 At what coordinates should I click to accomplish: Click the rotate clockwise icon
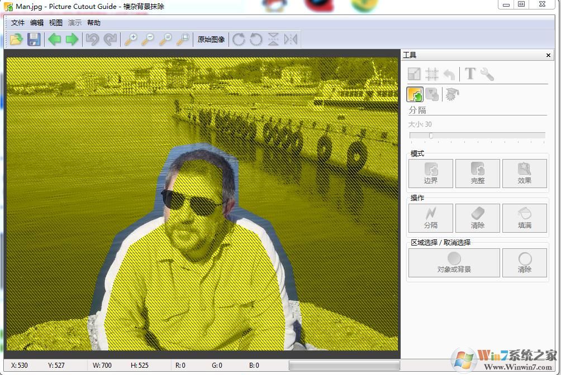239,39
